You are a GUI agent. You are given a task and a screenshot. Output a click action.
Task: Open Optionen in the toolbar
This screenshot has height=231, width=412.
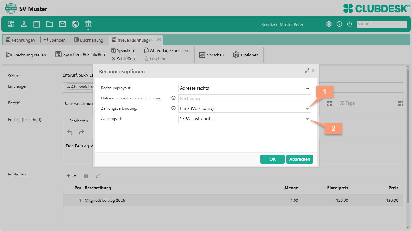pos(246,55)
